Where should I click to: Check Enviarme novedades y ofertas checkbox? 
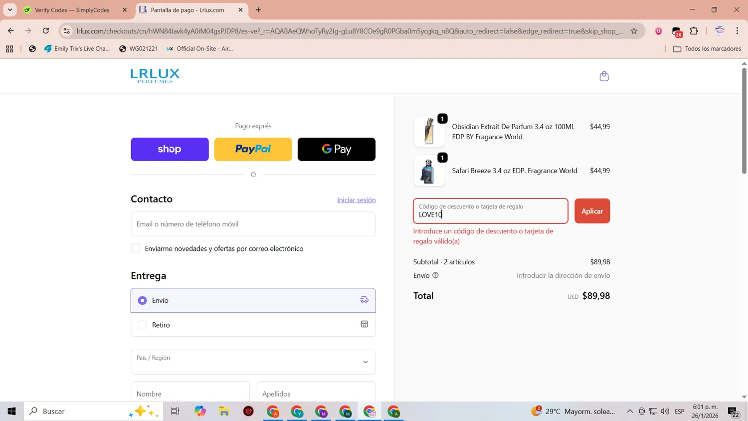click(x=136, y=248)
